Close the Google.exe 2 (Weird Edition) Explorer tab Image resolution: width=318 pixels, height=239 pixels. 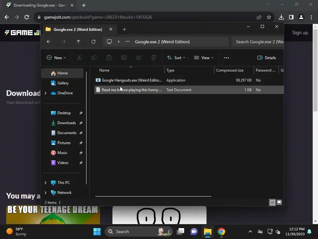pos(111,29)
